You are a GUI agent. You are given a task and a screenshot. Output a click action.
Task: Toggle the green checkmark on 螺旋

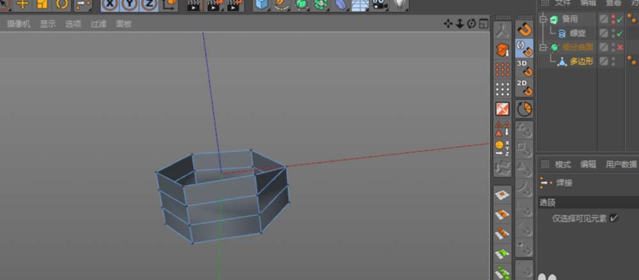pos(620,33)
